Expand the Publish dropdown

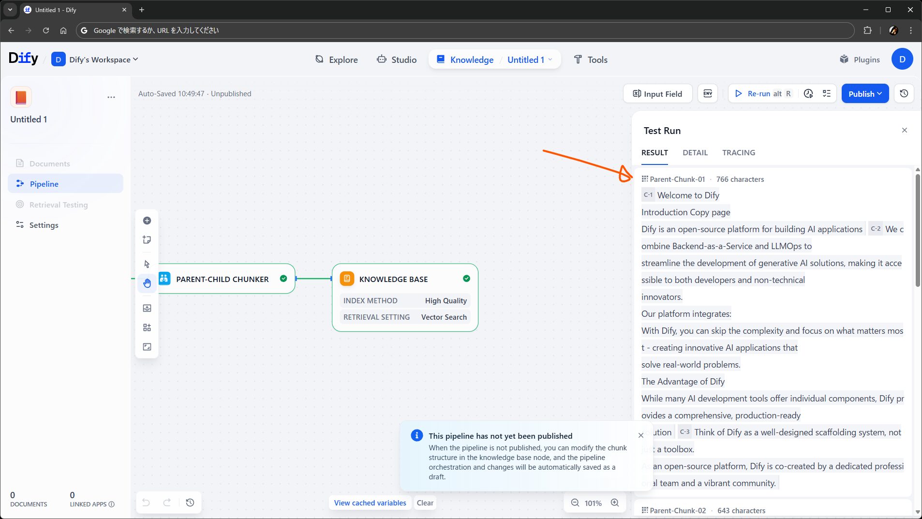click(865, 94)
